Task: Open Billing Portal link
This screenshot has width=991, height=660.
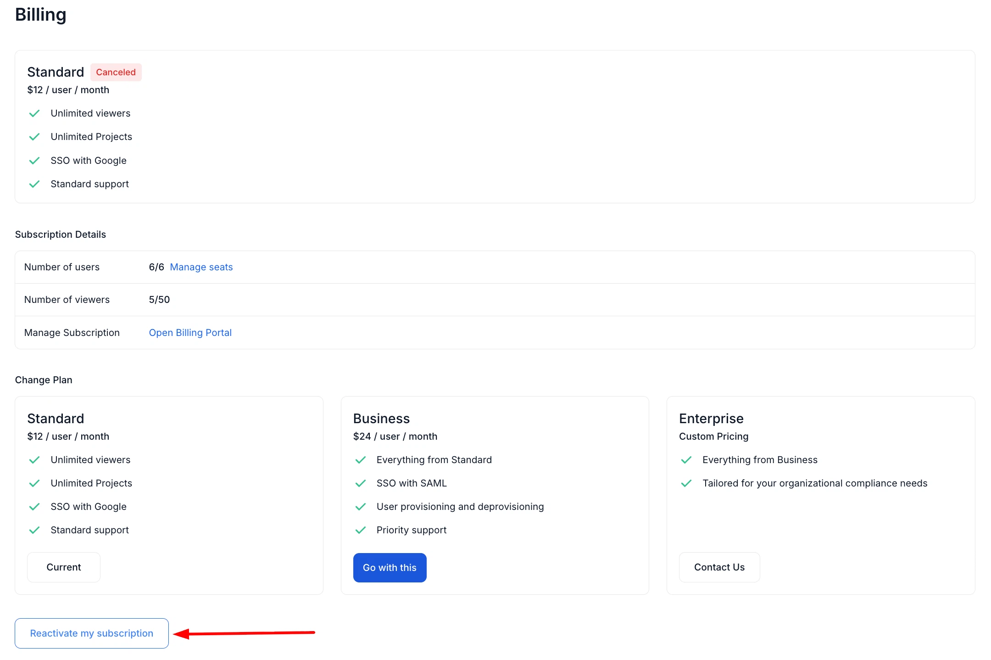Action: pyautogui.click(x=190, y=333)
